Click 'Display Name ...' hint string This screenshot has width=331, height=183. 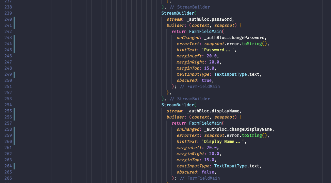pos(223,141)
